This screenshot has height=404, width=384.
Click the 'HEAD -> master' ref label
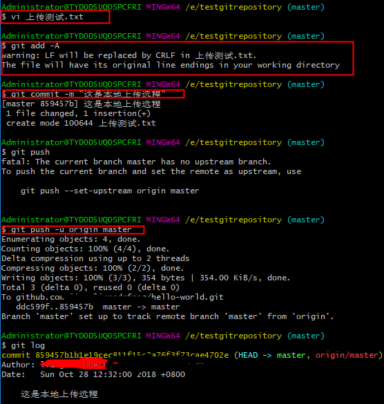(271, 355)
